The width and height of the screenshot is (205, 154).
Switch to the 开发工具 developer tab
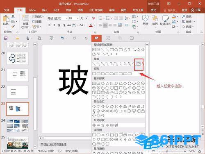[x=138, y=10]
